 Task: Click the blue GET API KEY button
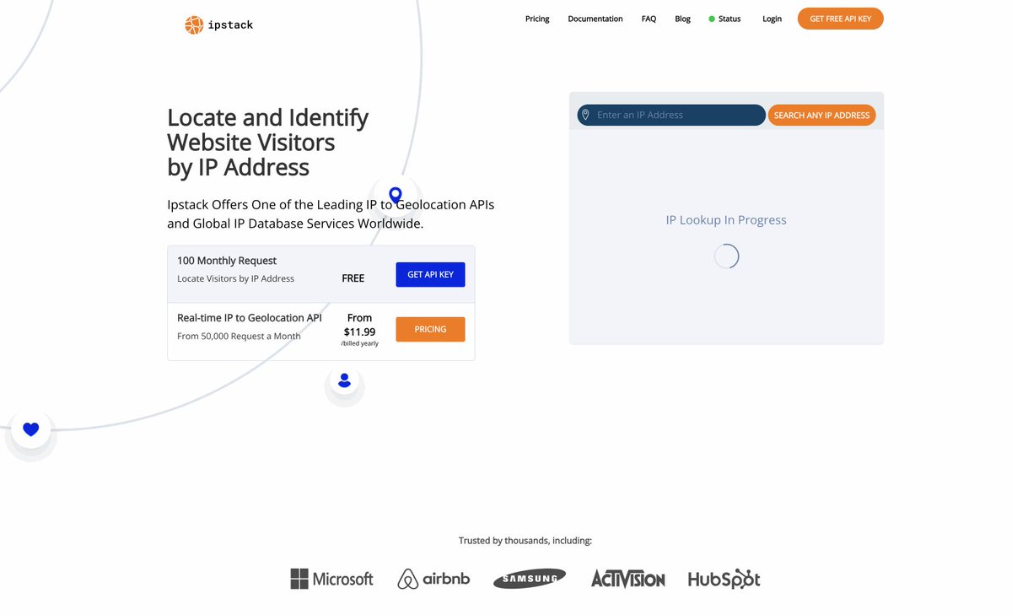click(430, 275)
